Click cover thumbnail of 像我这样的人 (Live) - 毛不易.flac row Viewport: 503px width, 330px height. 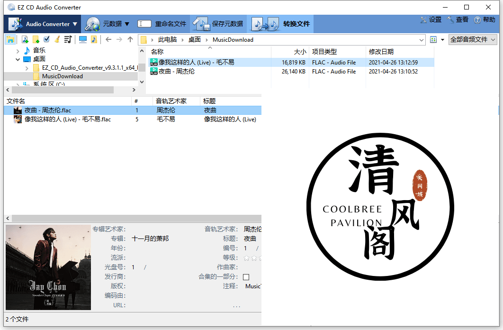[18, 119]
